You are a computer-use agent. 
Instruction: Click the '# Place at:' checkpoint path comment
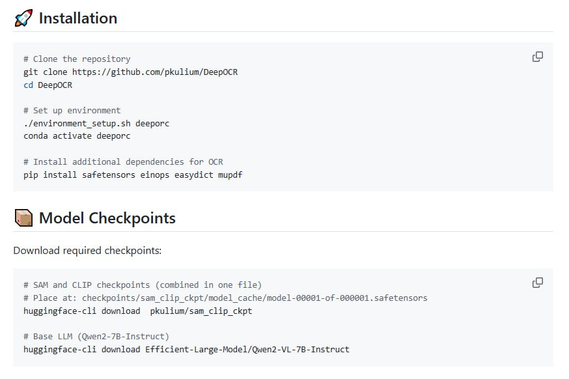point(225,298)
